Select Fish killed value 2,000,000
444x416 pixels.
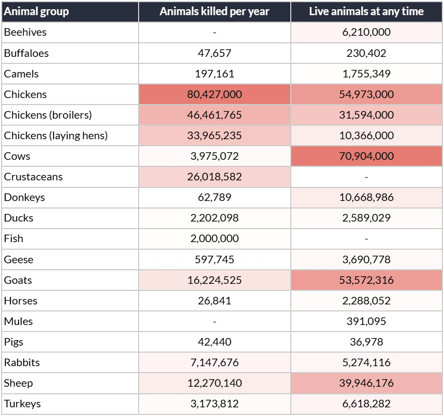click(214, 239)
